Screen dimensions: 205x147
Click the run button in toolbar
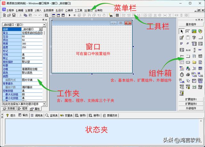[70, 15]
